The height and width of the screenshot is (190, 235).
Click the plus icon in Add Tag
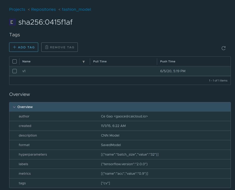pyautogui.click(x=15, y=47)
